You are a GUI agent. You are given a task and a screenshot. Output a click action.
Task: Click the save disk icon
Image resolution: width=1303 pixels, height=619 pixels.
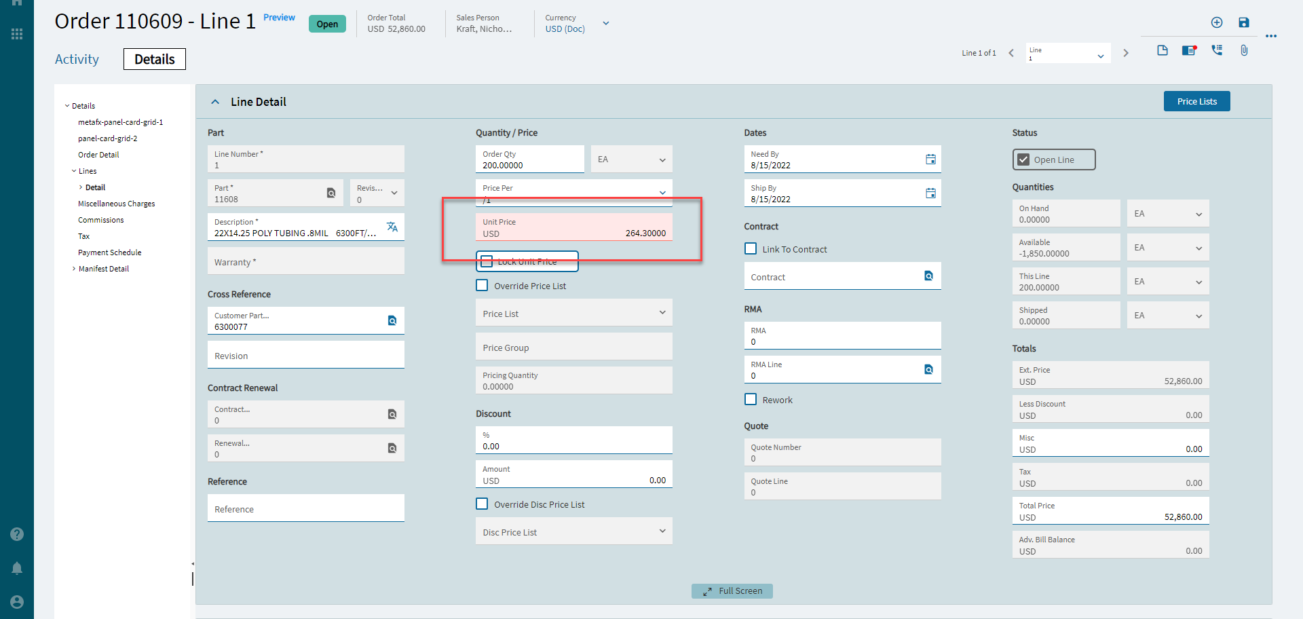point(1243,22)
